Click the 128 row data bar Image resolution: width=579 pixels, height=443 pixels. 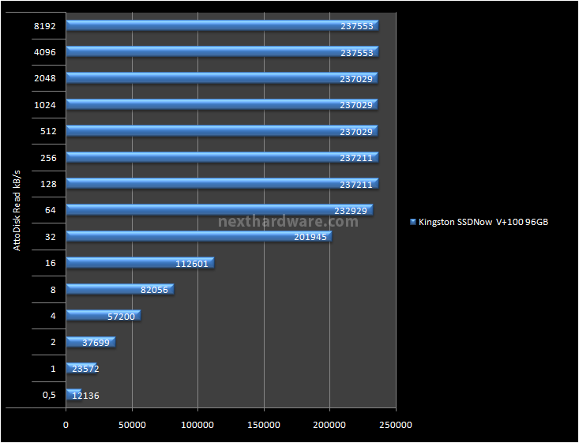tap(222, 184)
